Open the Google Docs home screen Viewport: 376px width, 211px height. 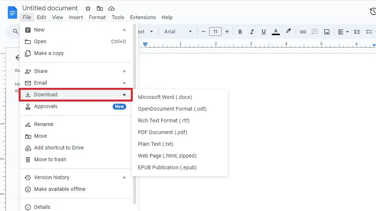[x=12, y=12]
